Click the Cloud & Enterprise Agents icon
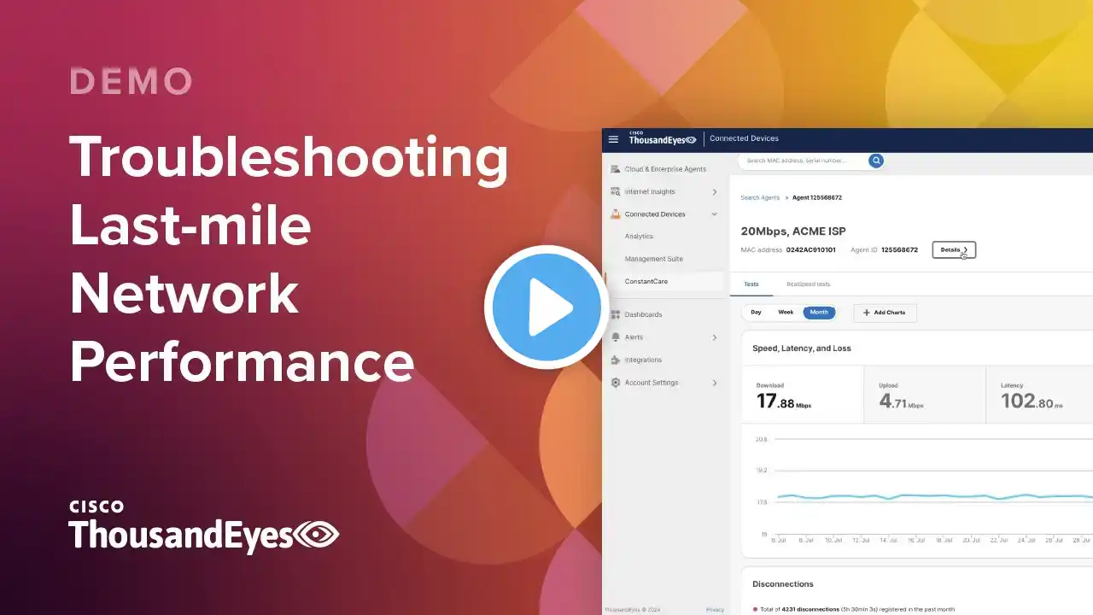Viewport: 1093px width, 615px height. pos(616,169)
